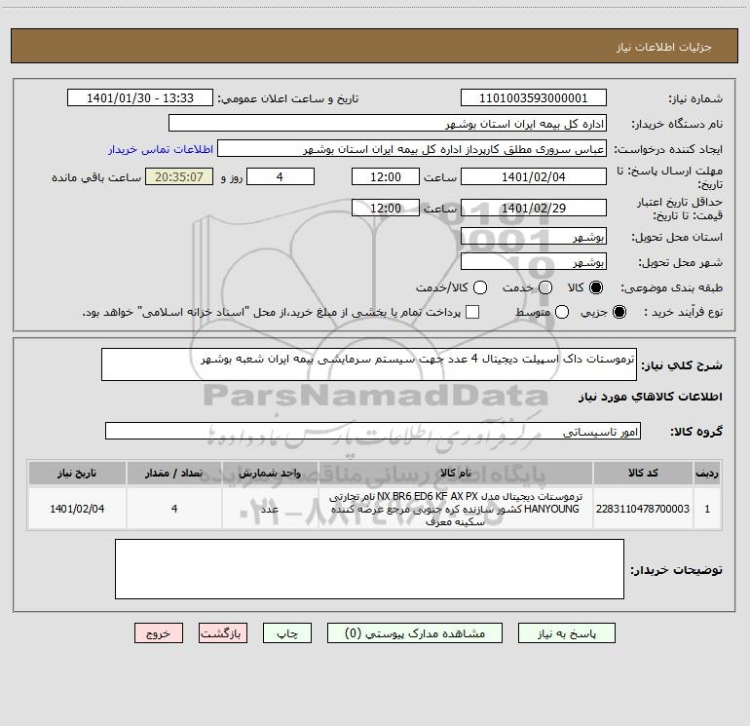Click the پاسخ به نیاز button
Image resolution: width=750 pixels, height=726 pixels.
[566, 633]
